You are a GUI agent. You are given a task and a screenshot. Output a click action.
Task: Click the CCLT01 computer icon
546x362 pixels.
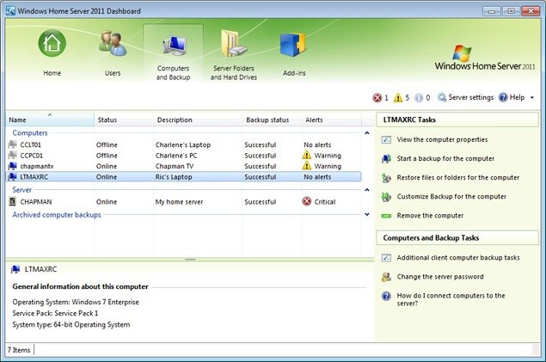(13, 144)
